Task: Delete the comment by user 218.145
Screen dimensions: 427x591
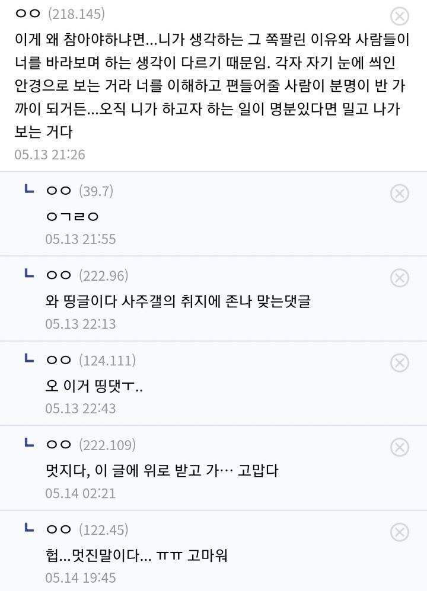Action: pos(400,16)
